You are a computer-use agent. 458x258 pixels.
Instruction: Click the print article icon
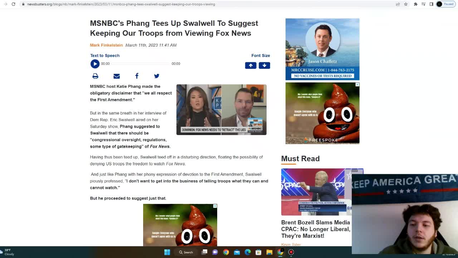point(95,76)
